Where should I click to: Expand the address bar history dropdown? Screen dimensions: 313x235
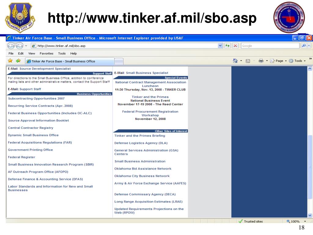pyautogui.click(x=220, y=46)
